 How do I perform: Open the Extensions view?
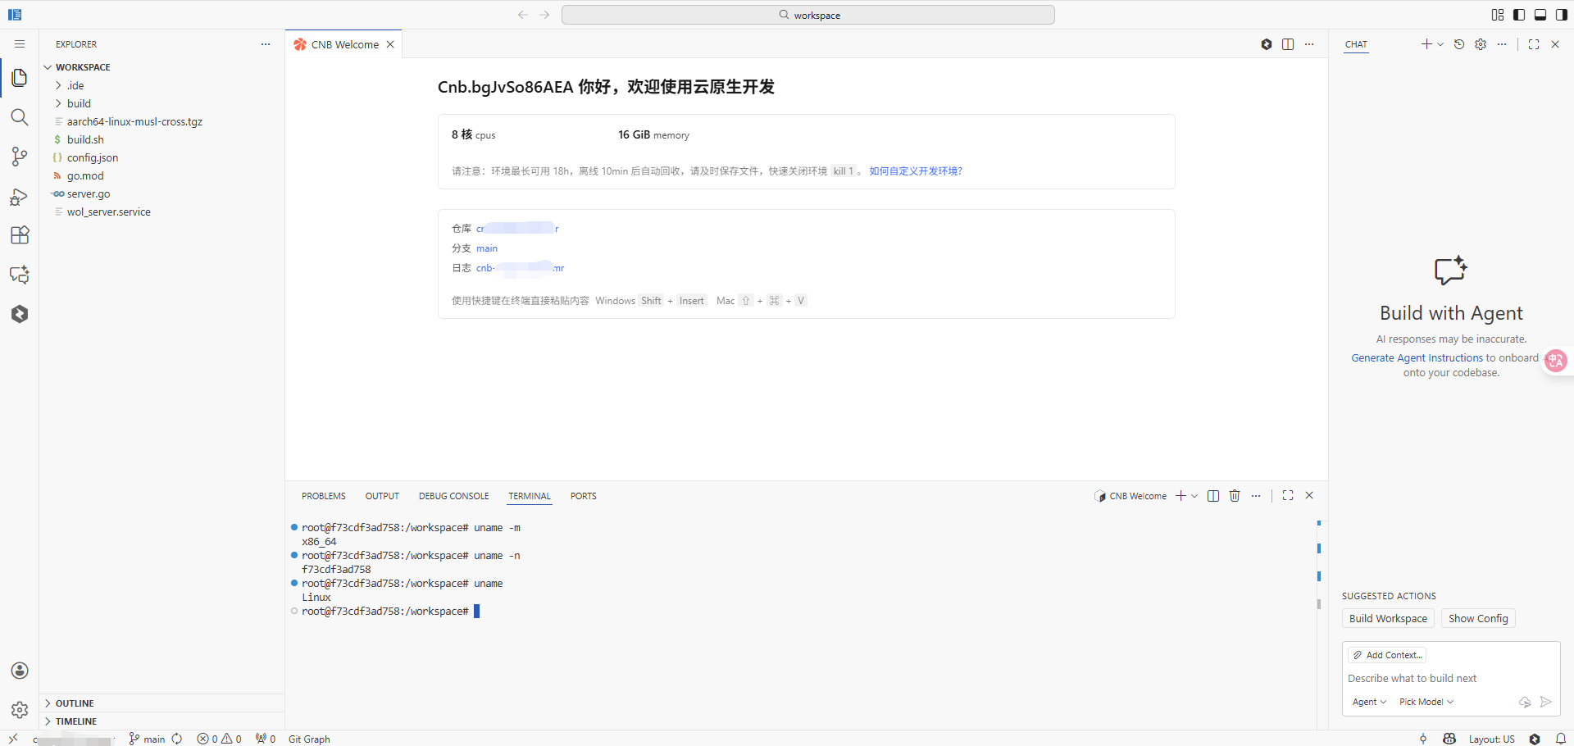tap(20, 235)
